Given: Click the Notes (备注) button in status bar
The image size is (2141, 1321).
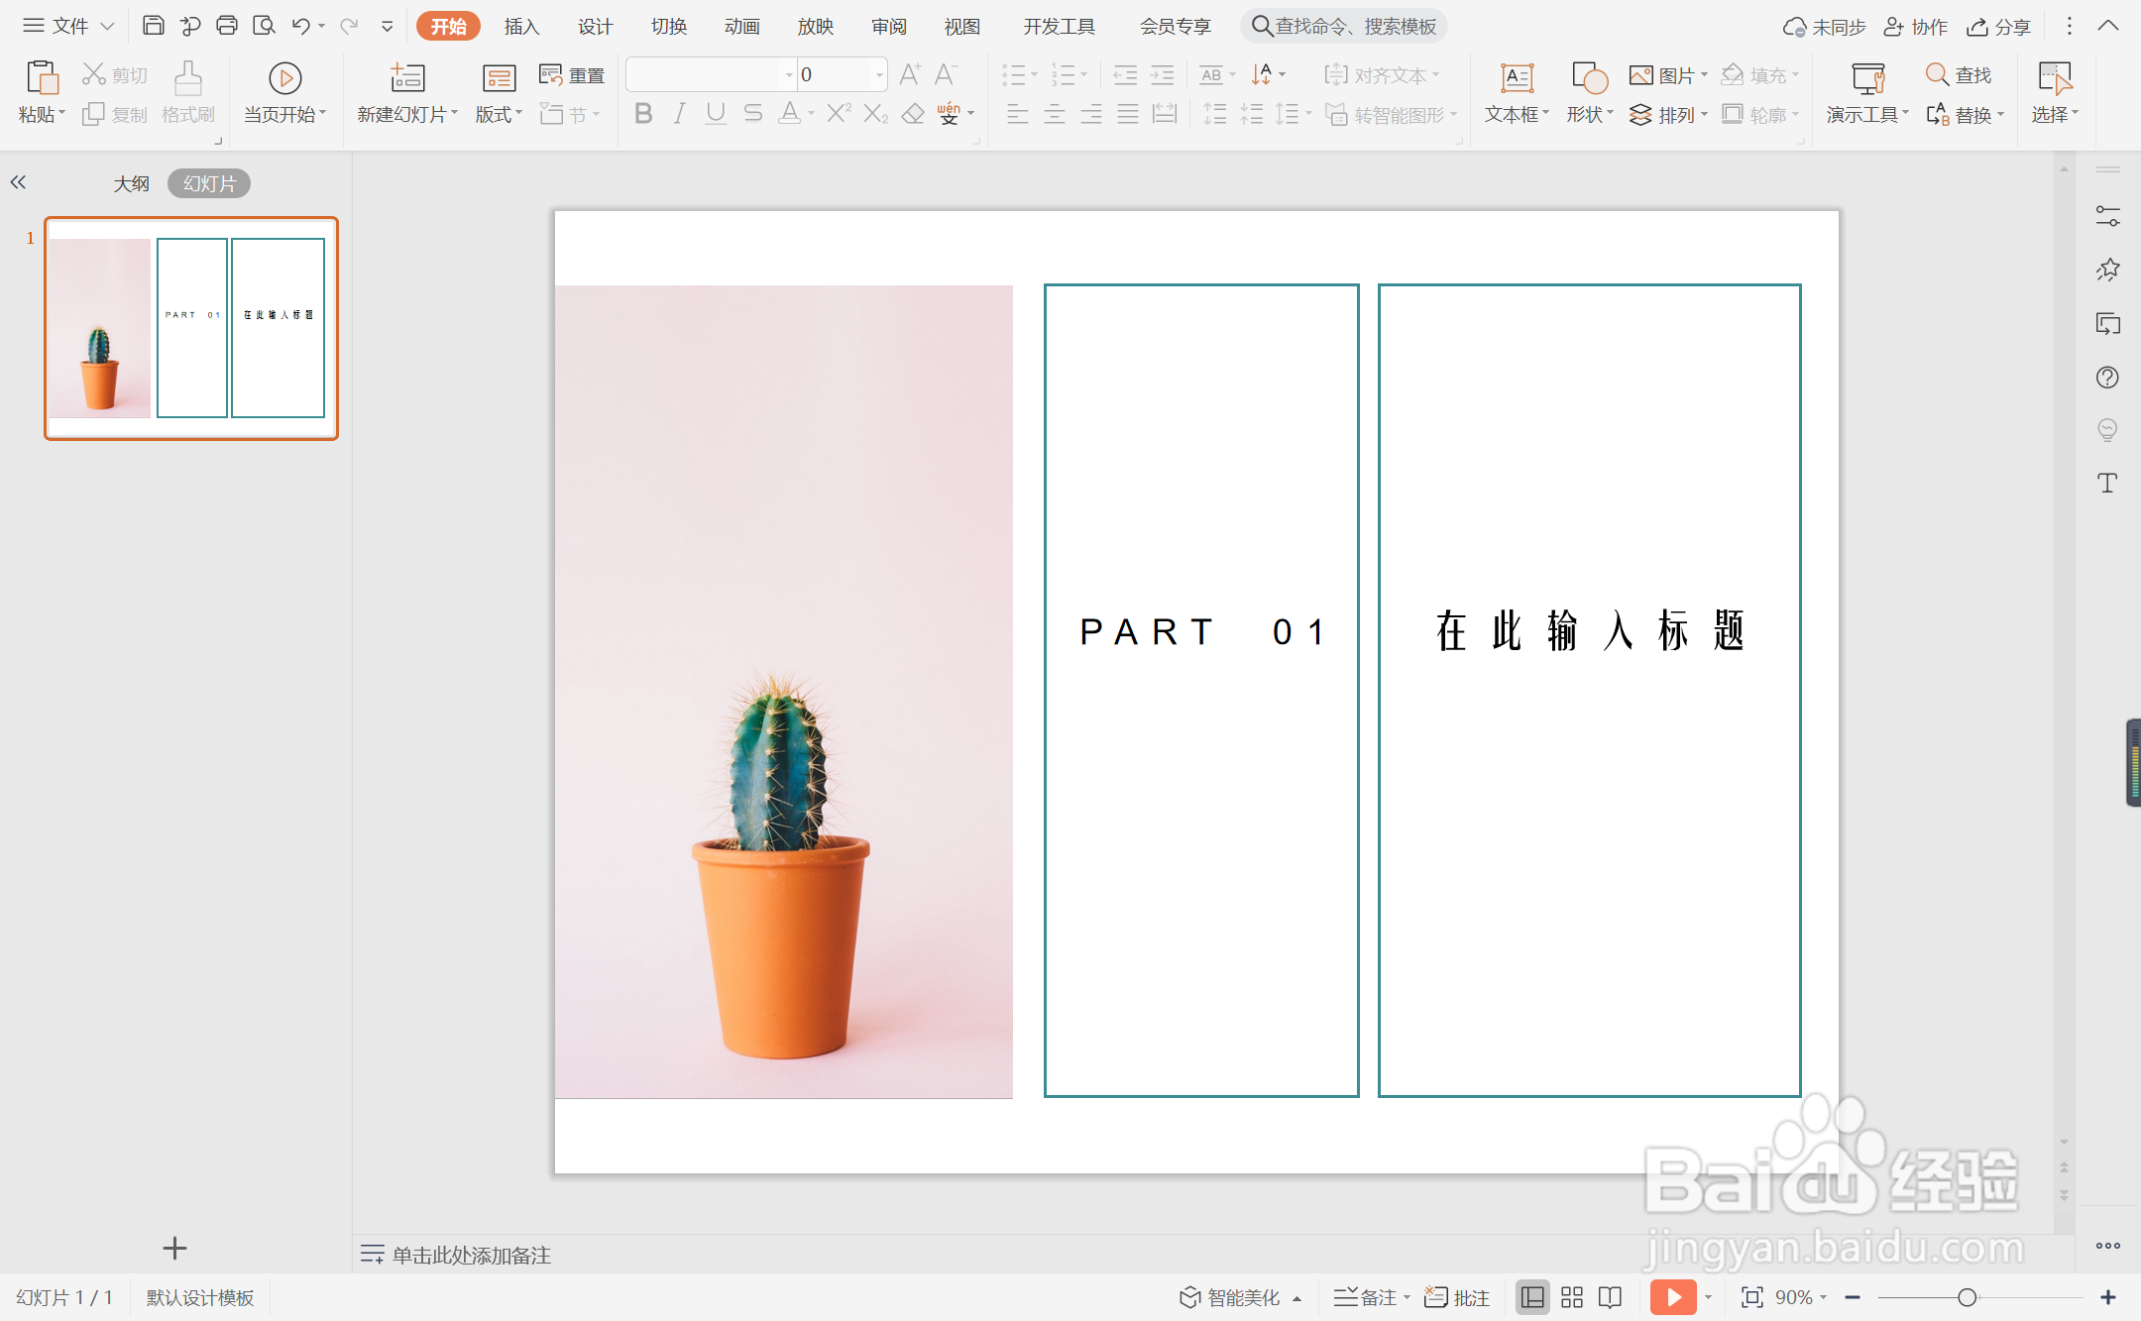Looking at the screenshot, I should 1371,1297.
